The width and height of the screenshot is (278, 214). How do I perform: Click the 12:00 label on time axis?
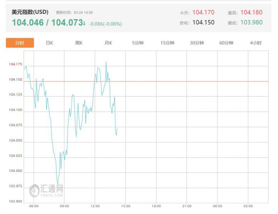pos(95,206)
